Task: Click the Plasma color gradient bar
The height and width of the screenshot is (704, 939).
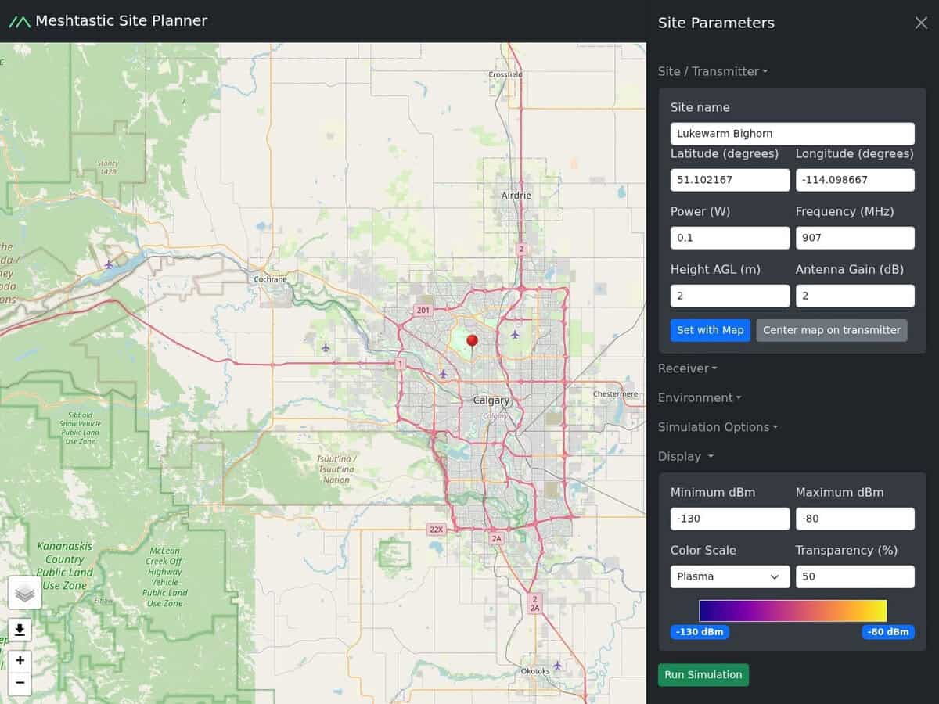Action: (x=793, y=611)
